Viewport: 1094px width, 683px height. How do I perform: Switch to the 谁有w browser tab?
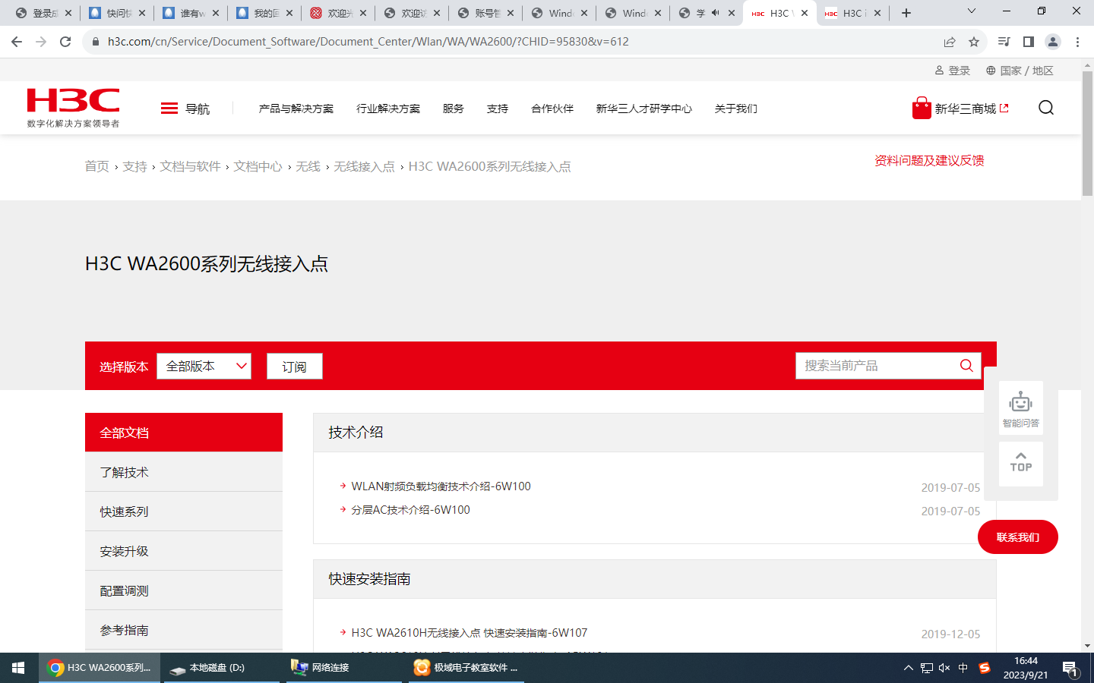coord(192,13)
